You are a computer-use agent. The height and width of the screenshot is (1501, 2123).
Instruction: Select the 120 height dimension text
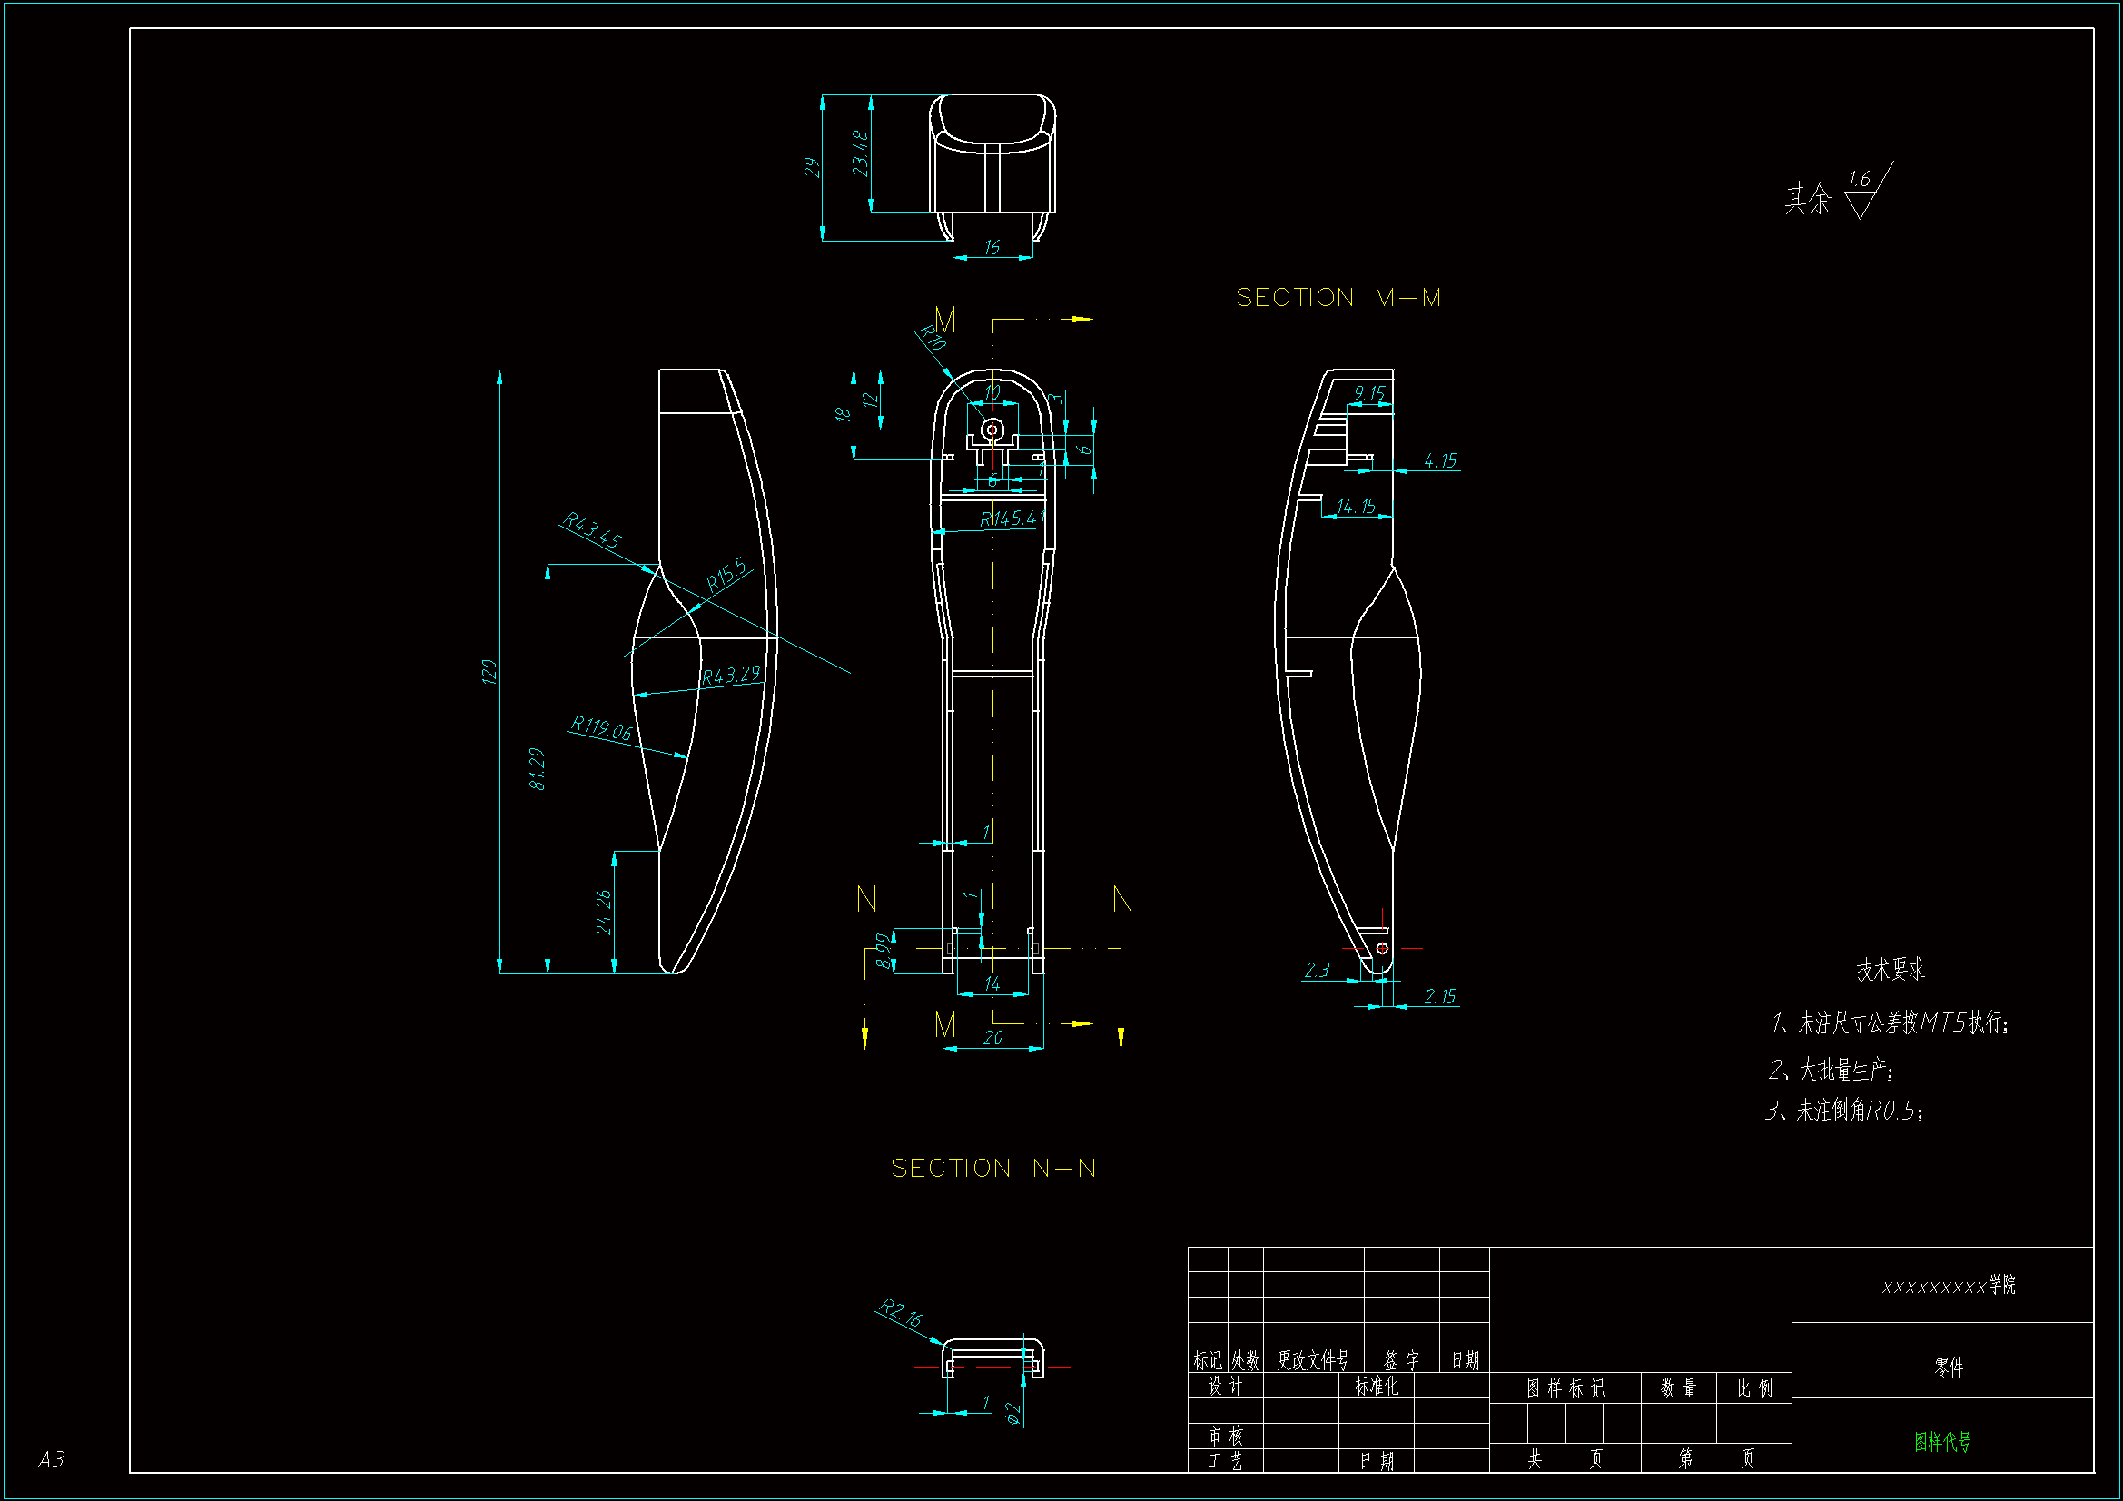[489, 671]
